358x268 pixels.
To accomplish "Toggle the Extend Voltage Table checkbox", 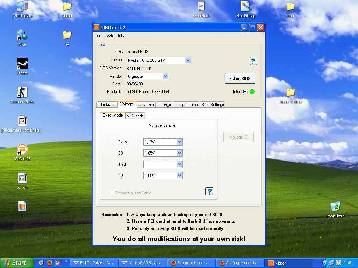I will tap(112, 193).
